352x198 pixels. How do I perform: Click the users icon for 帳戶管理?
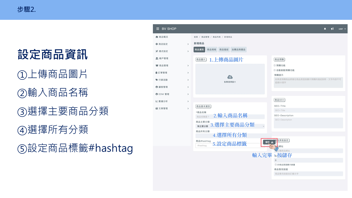coord(157,58)
